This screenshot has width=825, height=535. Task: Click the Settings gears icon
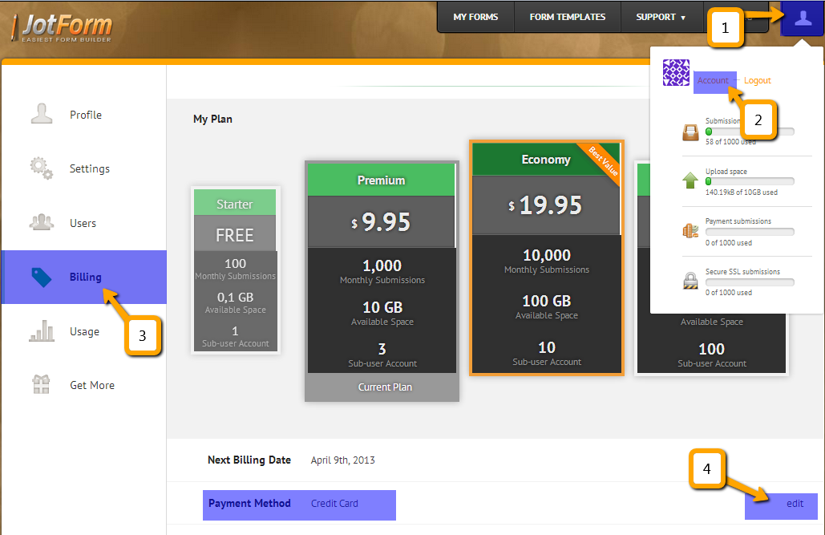42,168
